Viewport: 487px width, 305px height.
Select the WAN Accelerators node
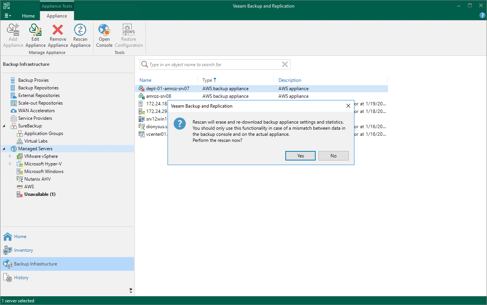36,111
